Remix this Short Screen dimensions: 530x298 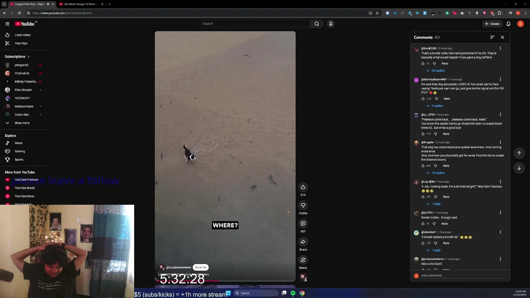tap(303, 260)
